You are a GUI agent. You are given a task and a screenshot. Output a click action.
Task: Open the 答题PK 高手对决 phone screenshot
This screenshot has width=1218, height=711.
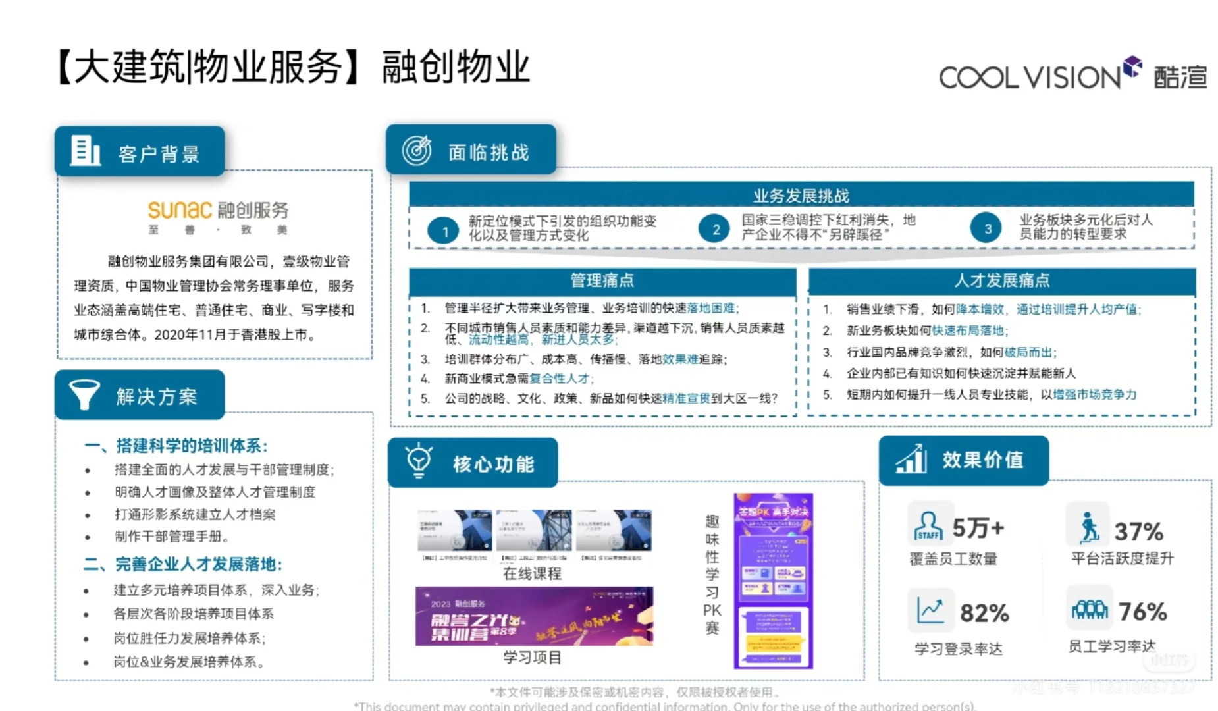tap(774, 581)
